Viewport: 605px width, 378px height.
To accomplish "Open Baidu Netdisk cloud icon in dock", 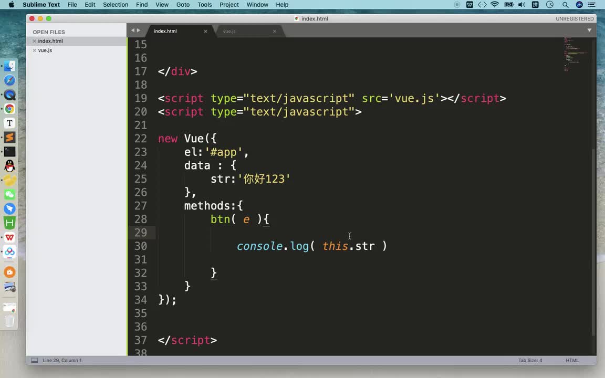I will pyautogui.click(x=9, y=252).
